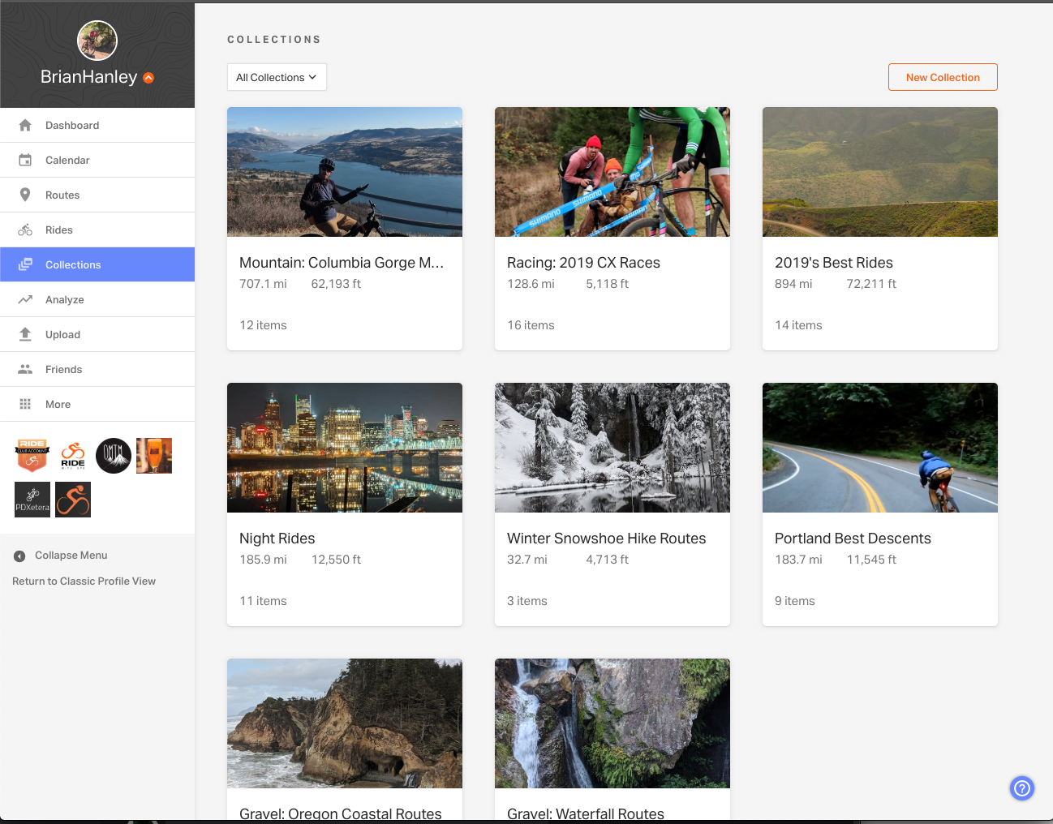Image resolution: width=1053 pixels, height=824 pixels.
Task: Click the night city skyline thumbnail
Action: 345,448
